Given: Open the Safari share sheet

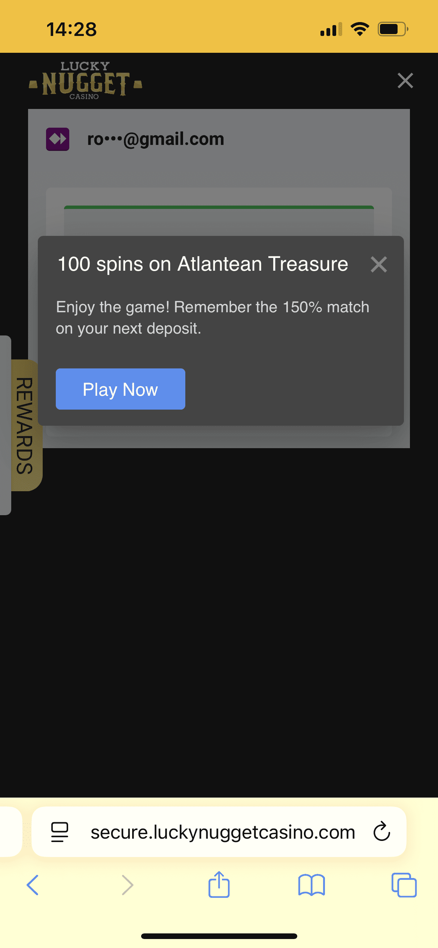Looking at the screenshot, I should [219, 885].
